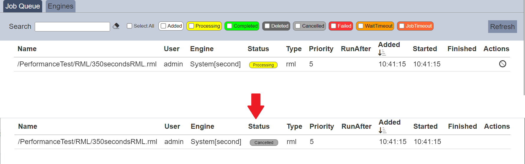Enable the Added status filter
525x164 pixels.
coord(163,26)
